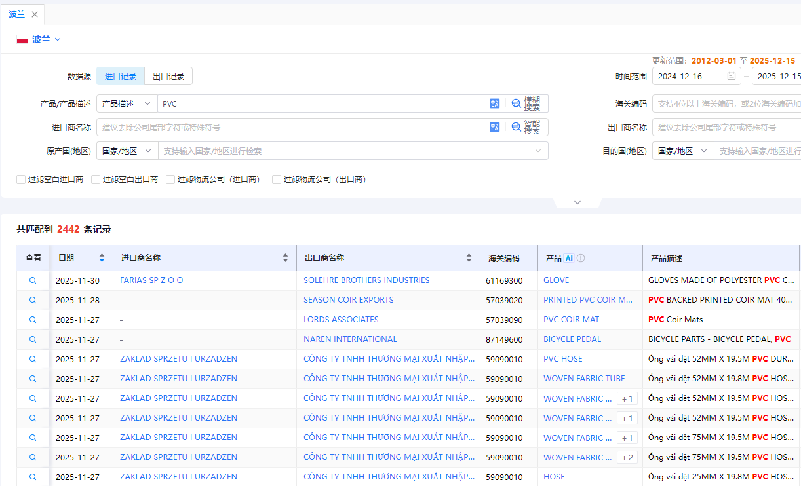Collapse the filter panel with the center chevron
Screen dimensions: 801x486
[x=577, y=202]
